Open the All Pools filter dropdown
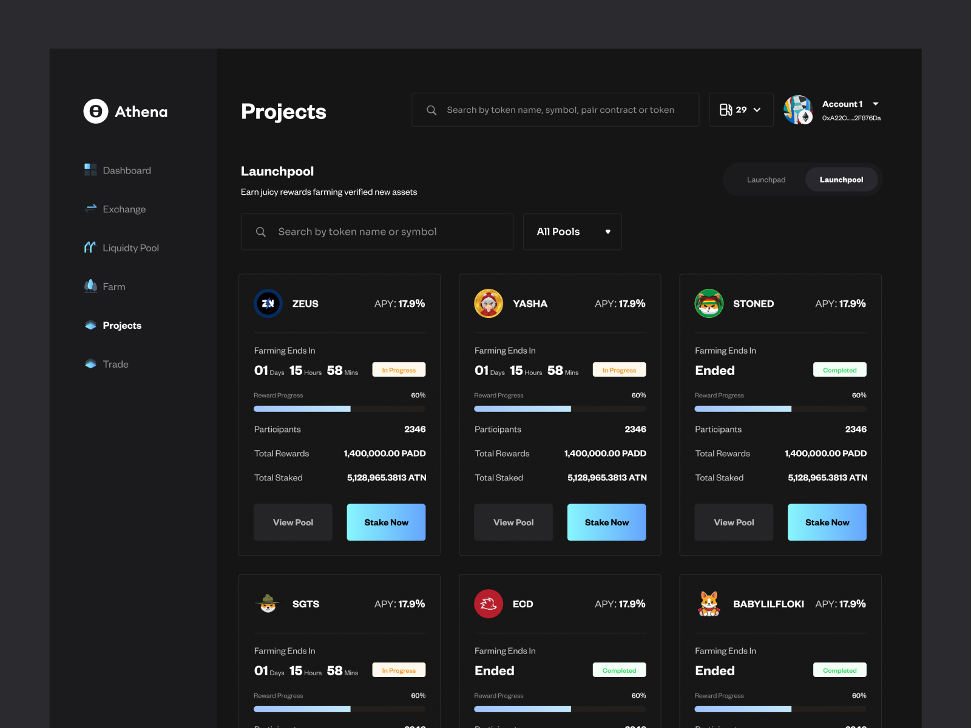This screenshot has width=971, height=728. point(572,231)
